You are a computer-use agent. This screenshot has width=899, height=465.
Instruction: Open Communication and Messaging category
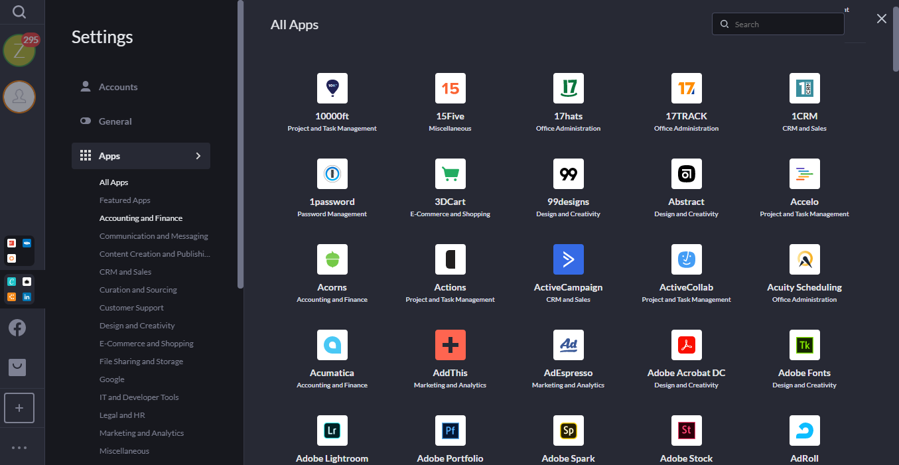[154, 236]
